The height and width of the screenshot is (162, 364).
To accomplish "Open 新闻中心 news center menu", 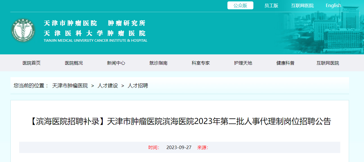I will (x=116, y=63).
